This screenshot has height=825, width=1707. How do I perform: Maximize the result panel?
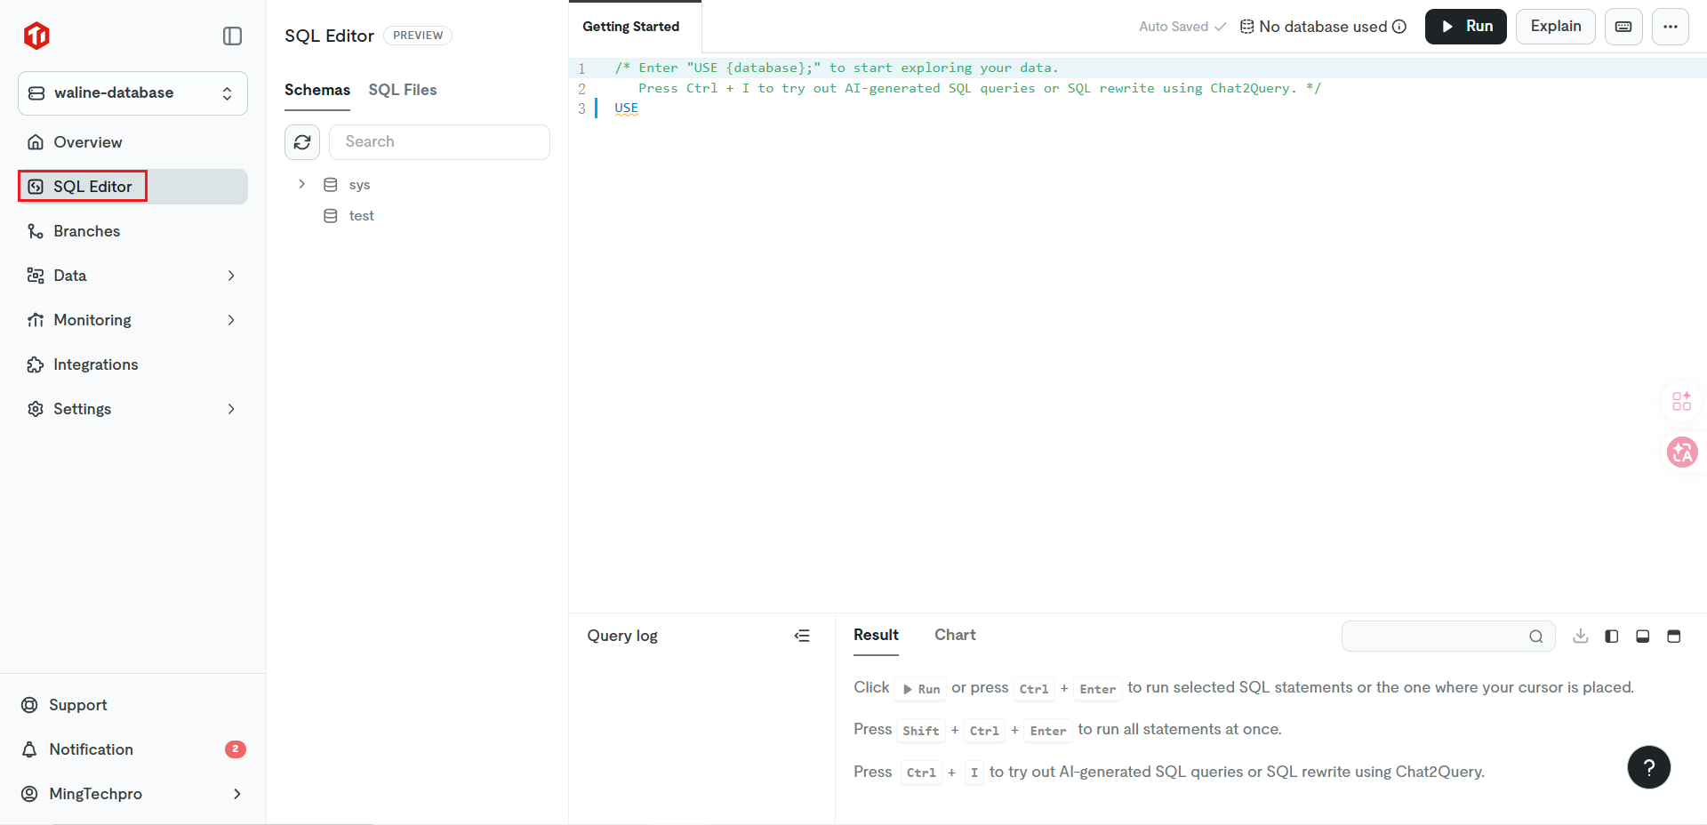click(x=1674, y=636)
